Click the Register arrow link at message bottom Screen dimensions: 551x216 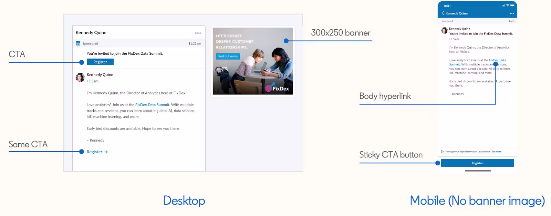(97, 152)
